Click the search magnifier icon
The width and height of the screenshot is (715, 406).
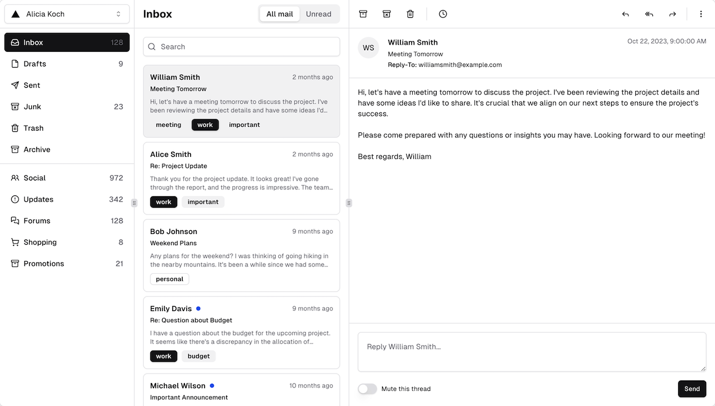pos(152,46)
